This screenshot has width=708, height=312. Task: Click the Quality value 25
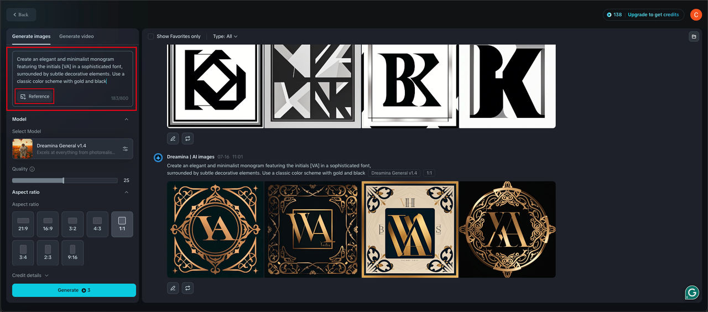point(126,180)
